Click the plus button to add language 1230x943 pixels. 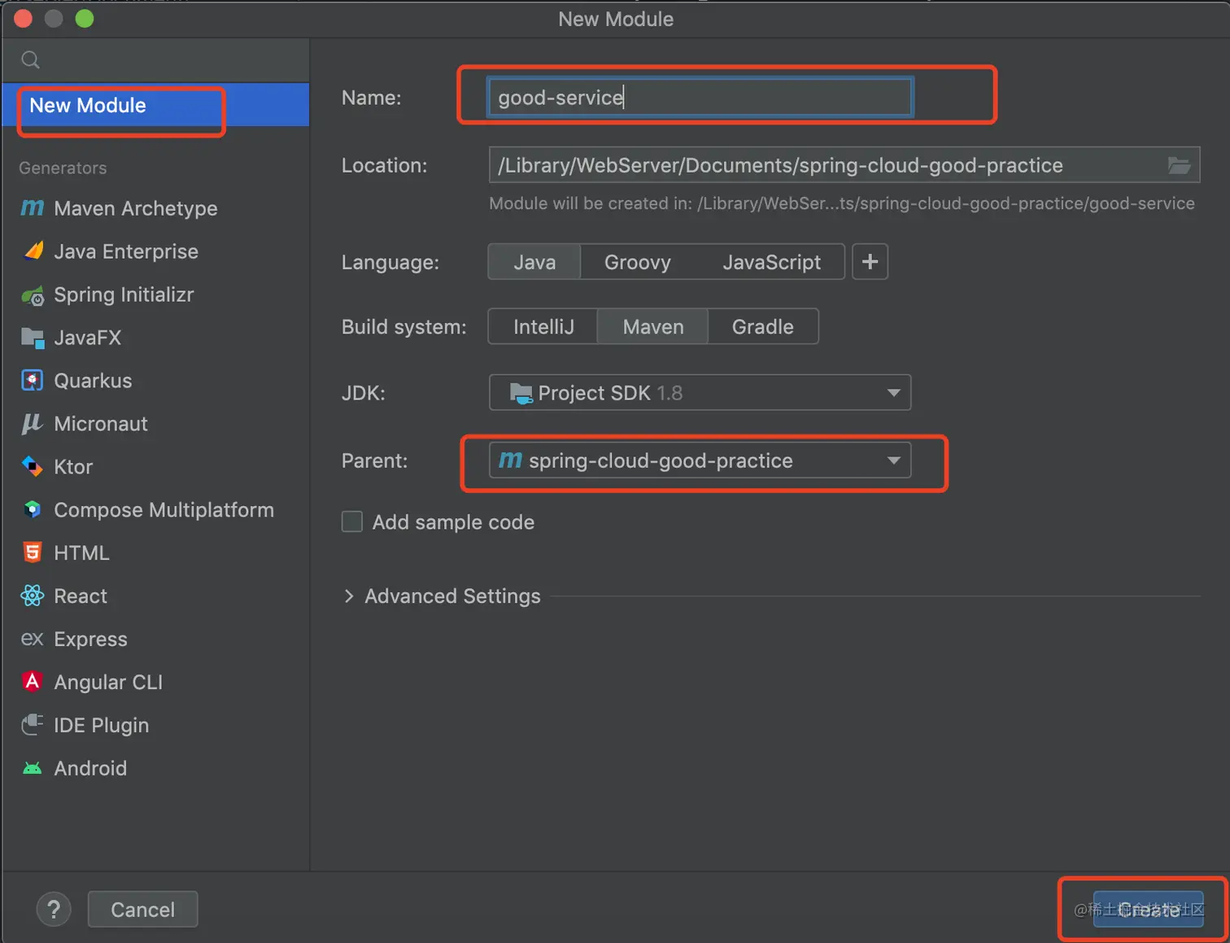click(870, 262)
